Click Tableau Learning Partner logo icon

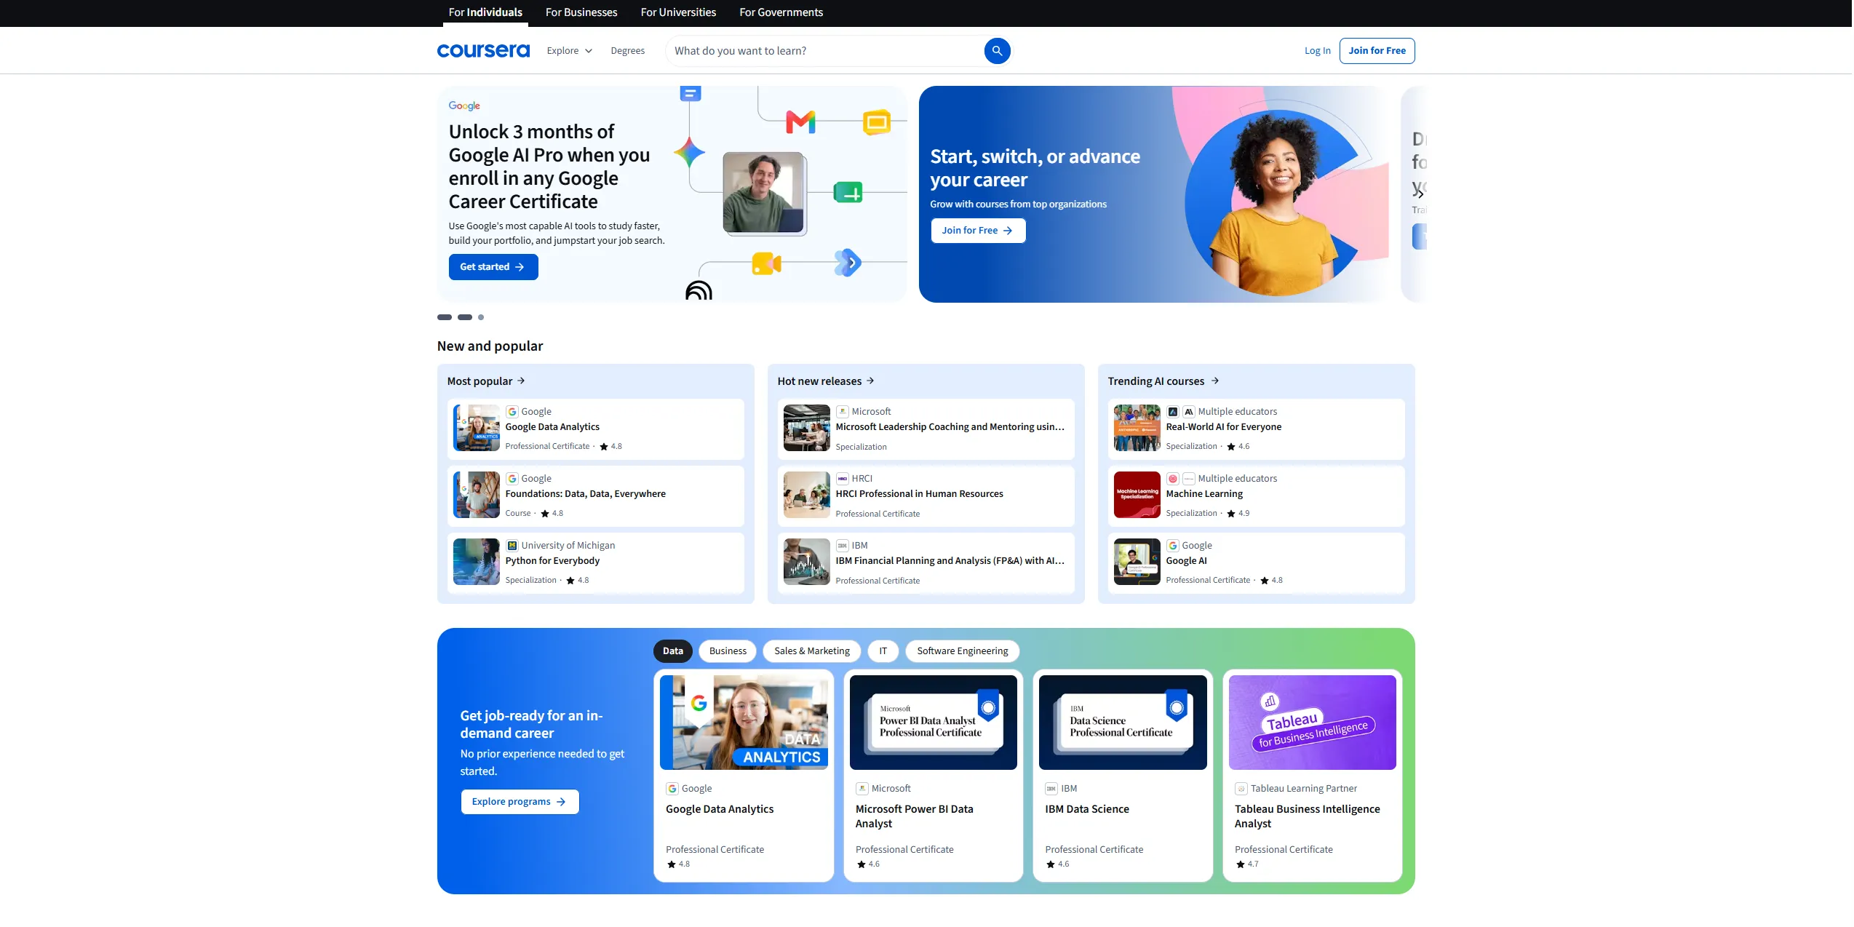tap(1241, 789)
